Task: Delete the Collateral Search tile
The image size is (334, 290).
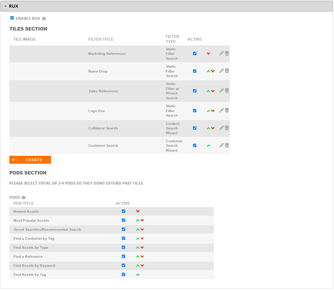Action: [227, 128]
